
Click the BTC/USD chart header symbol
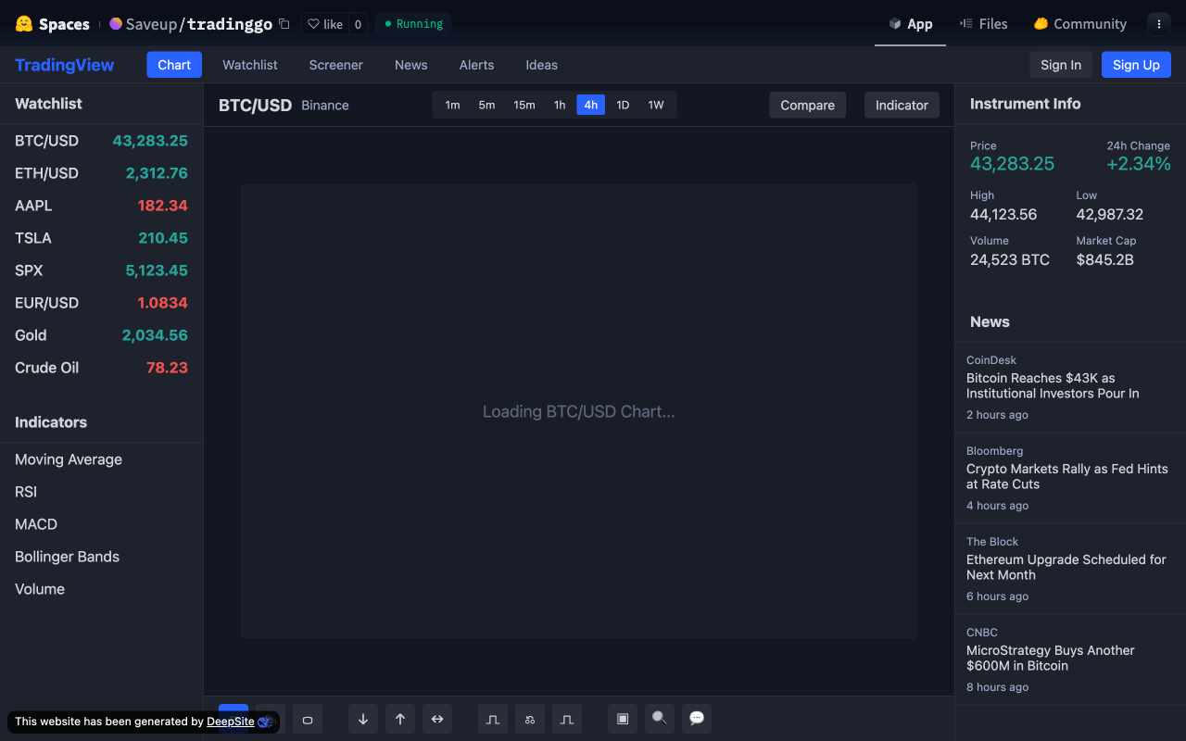pyautogui.click(x=255, y=106)
